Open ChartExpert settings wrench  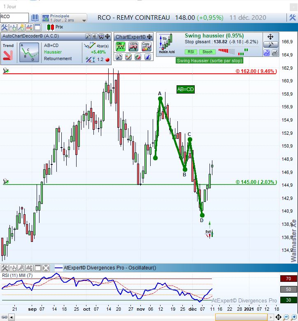click(119, 57)
